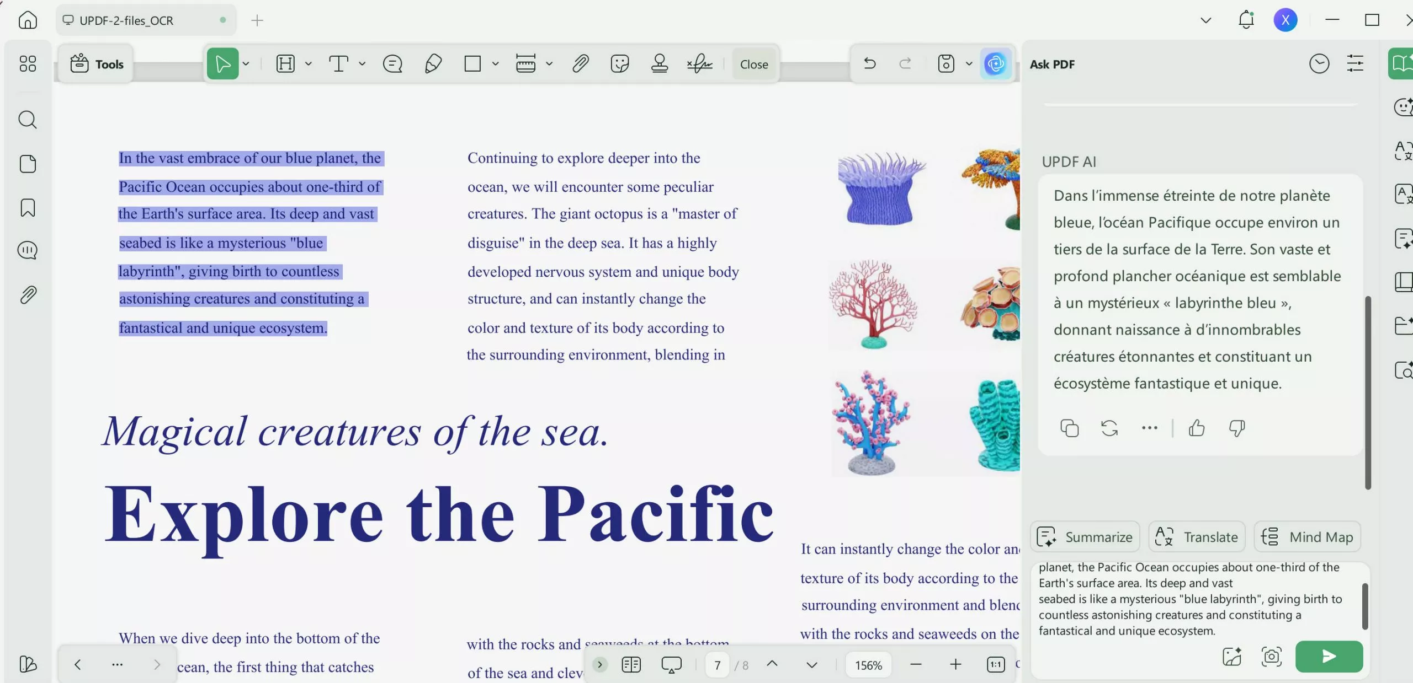Switch to UPDF-2-files_OCR tab
The image size is (1413, 683).
click(x=126, y=20)
